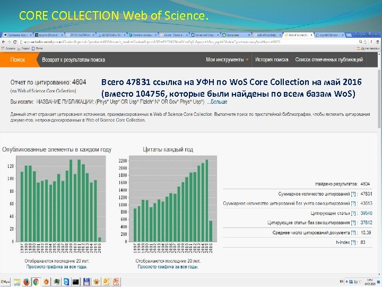Image resolution: width=382 pixels, height=287 pixels.
Task: Close the Web of Science tab
Action: [311, 35]
